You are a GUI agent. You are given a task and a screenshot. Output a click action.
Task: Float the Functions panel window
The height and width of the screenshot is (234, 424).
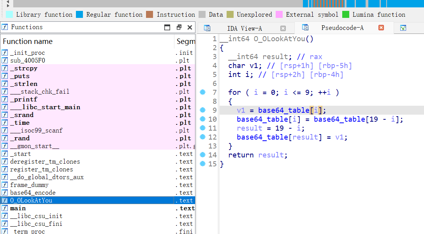coord(179,27)
